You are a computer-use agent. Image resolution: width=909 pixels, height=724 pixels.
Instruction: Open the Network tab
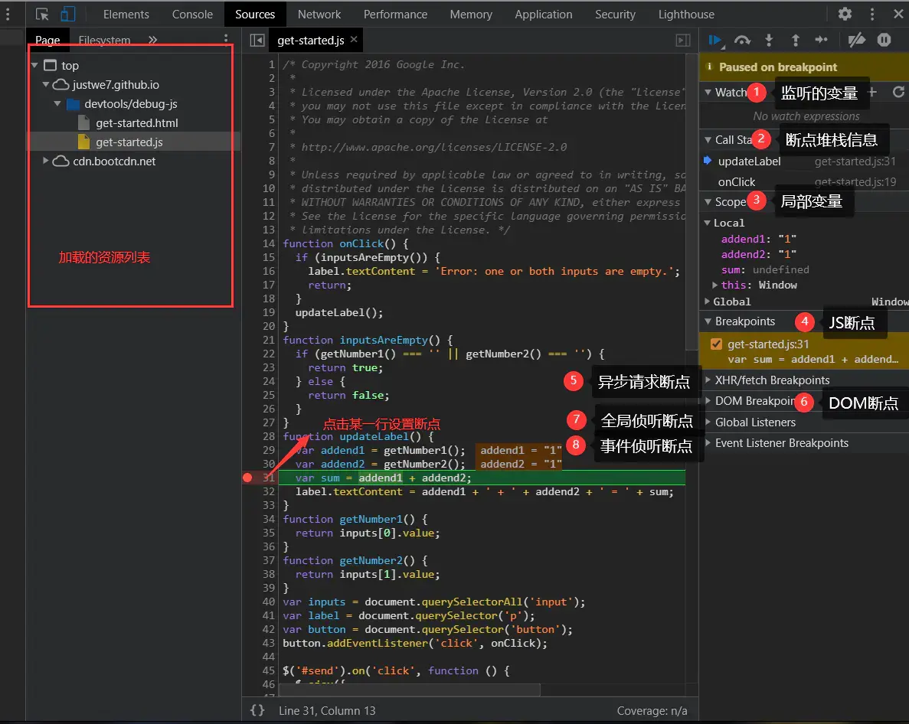[319, 15]
